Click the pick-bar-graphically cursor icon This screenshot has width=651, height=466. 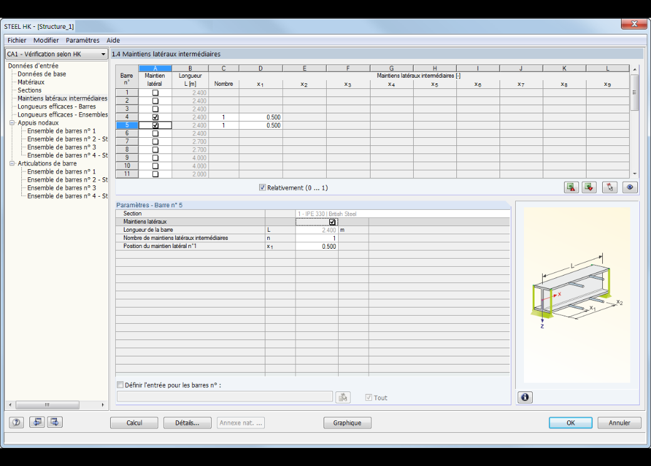[610, 187]
